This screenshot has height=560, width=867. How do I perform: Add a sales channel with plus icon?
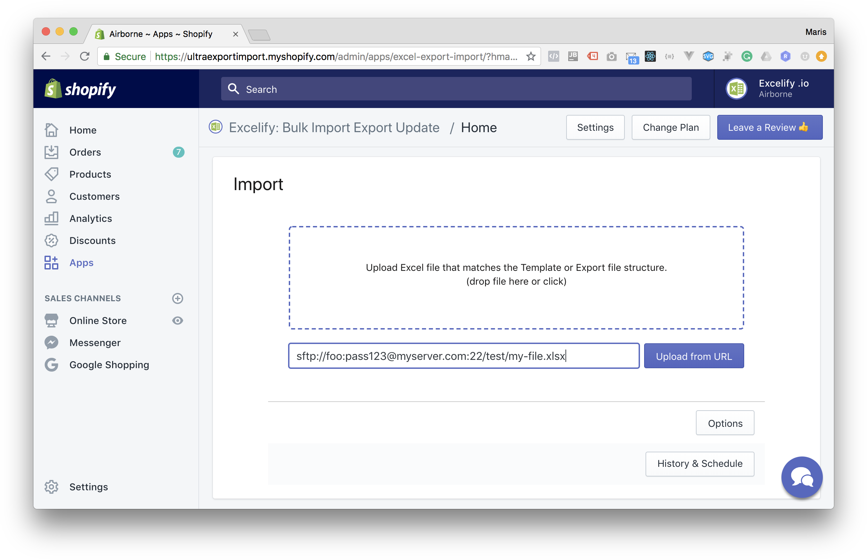[x=177, y=298]
